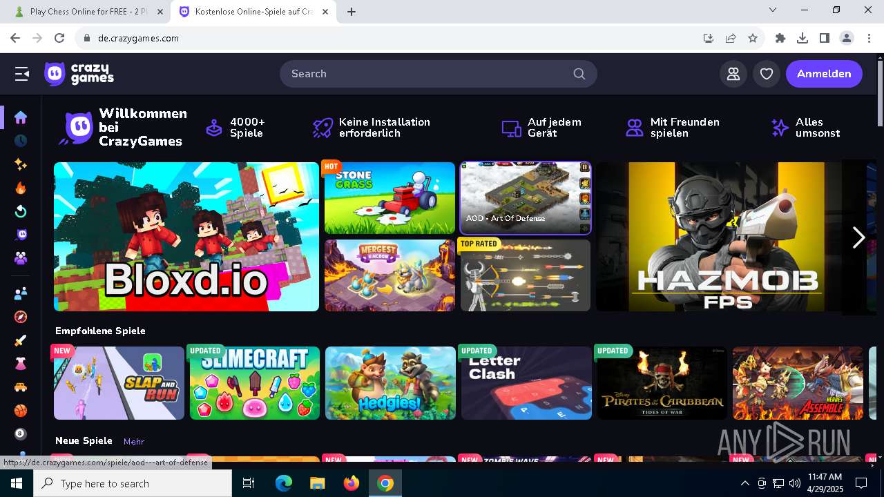This screenshot has height=497, width=884.
Task: Click Auf jedem Gerät text
Action: pyautogui.click(x=554, y=128)
